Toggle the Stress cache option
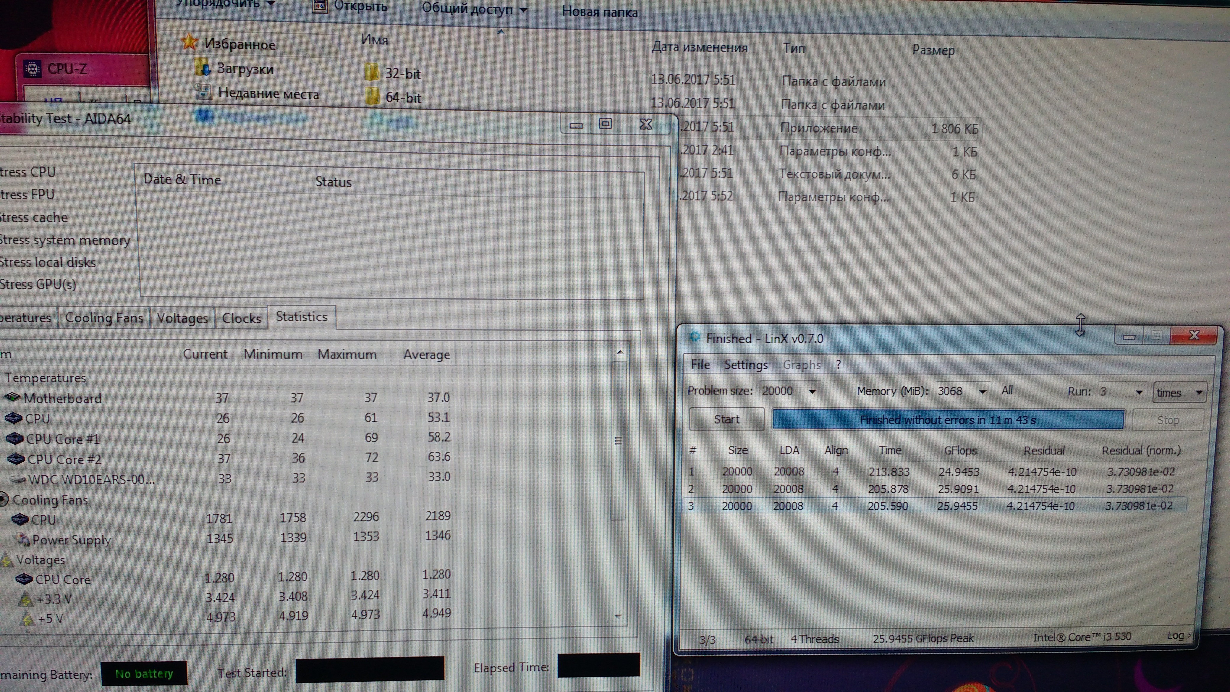 pos(33,217)
